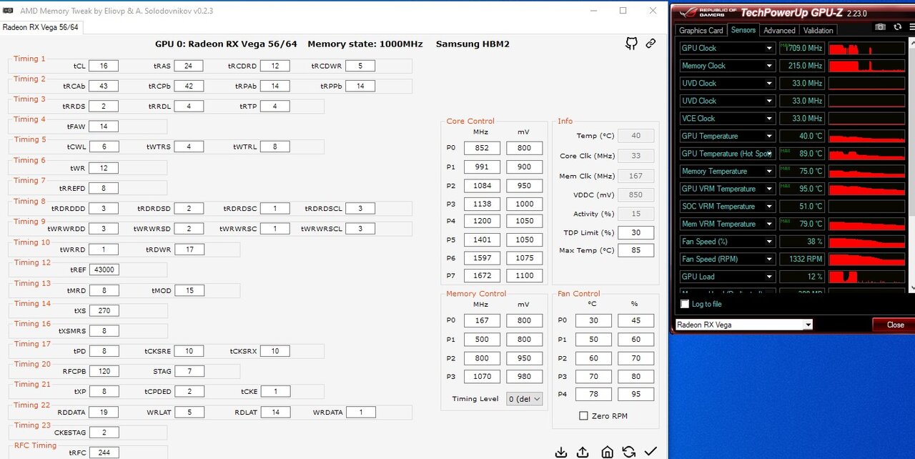Expand the GPU VRM Temperature dropdown
Image resolution: width=915 pixels, height=459 pixels.
pos(769,189)
